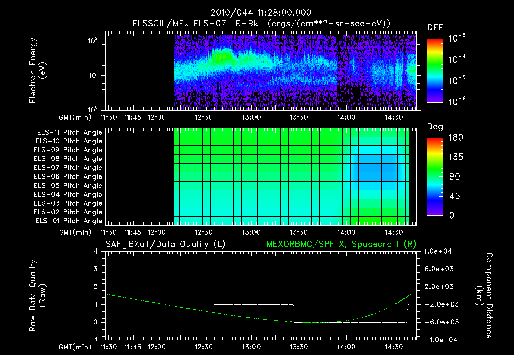Click the -1 tick on data quality axis

(x=94, y=340)
